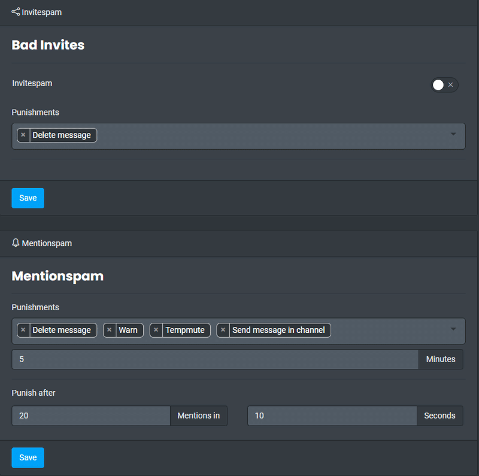Click the Bad Invites heading
The height and width of the screenshot is (476, 479).
click(48, 45)
